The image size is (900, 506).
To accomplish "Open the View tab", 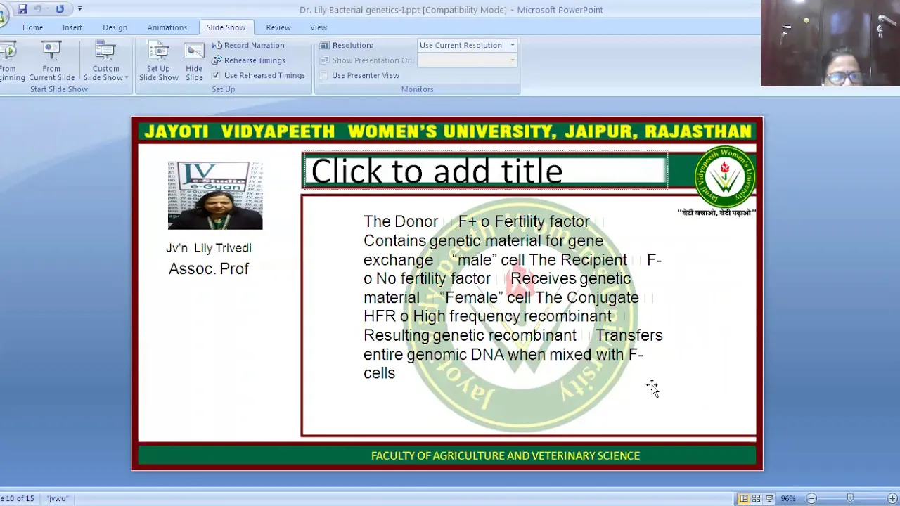I will (319, 27).
